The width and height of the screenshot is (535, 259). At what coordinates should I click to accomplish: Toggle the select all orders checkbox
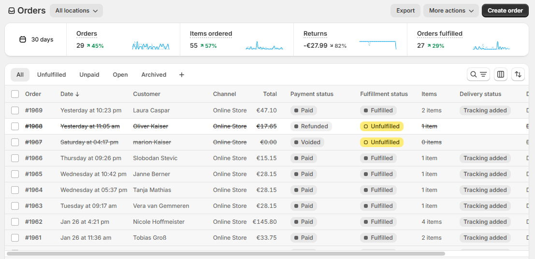coord(14,94)
